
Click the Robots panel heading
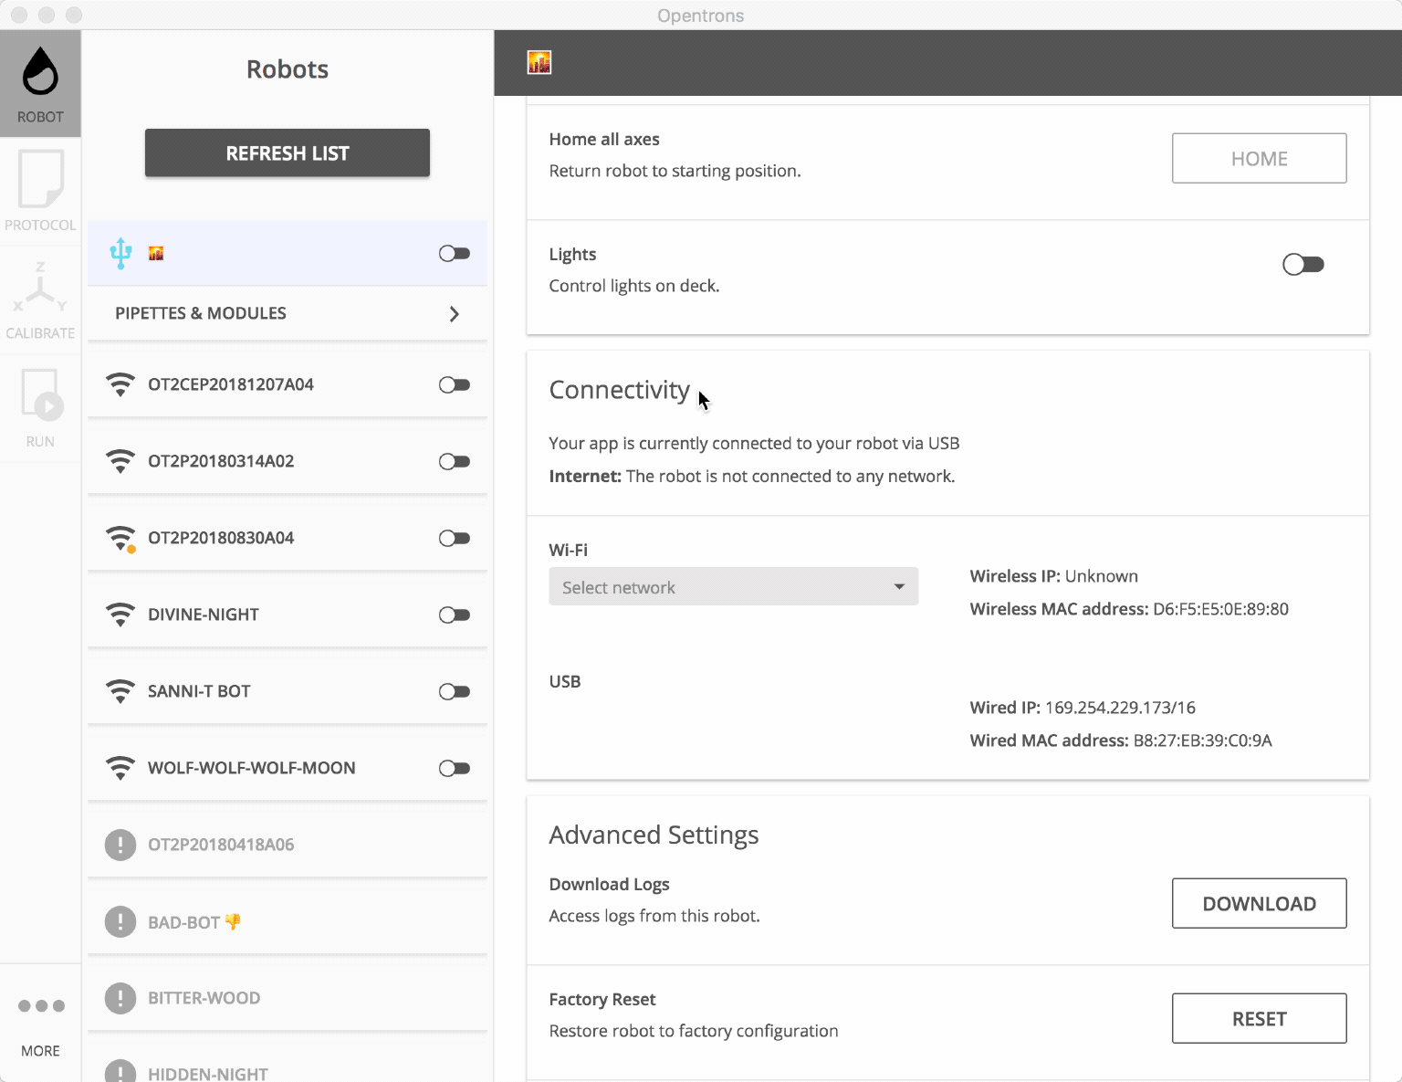point(288,69)
